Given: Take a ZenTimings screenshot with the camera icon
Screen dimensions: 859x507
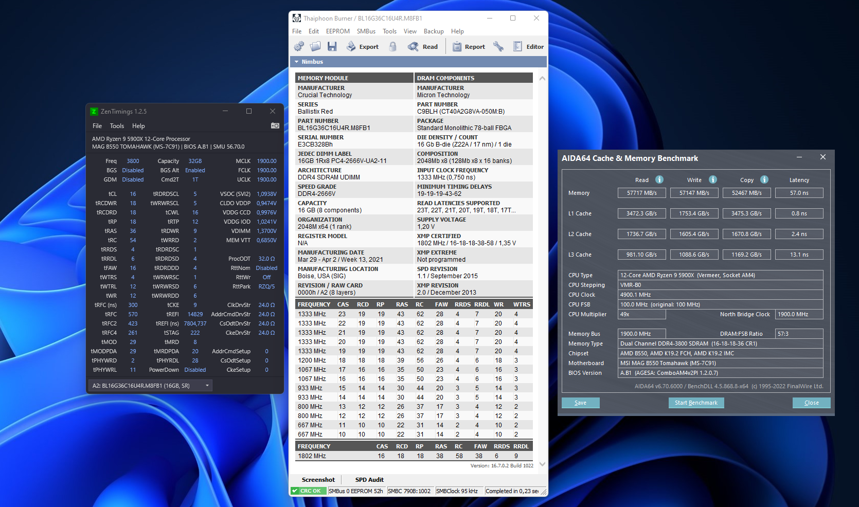Looking at the screenshot, I should tap(275, 125).
